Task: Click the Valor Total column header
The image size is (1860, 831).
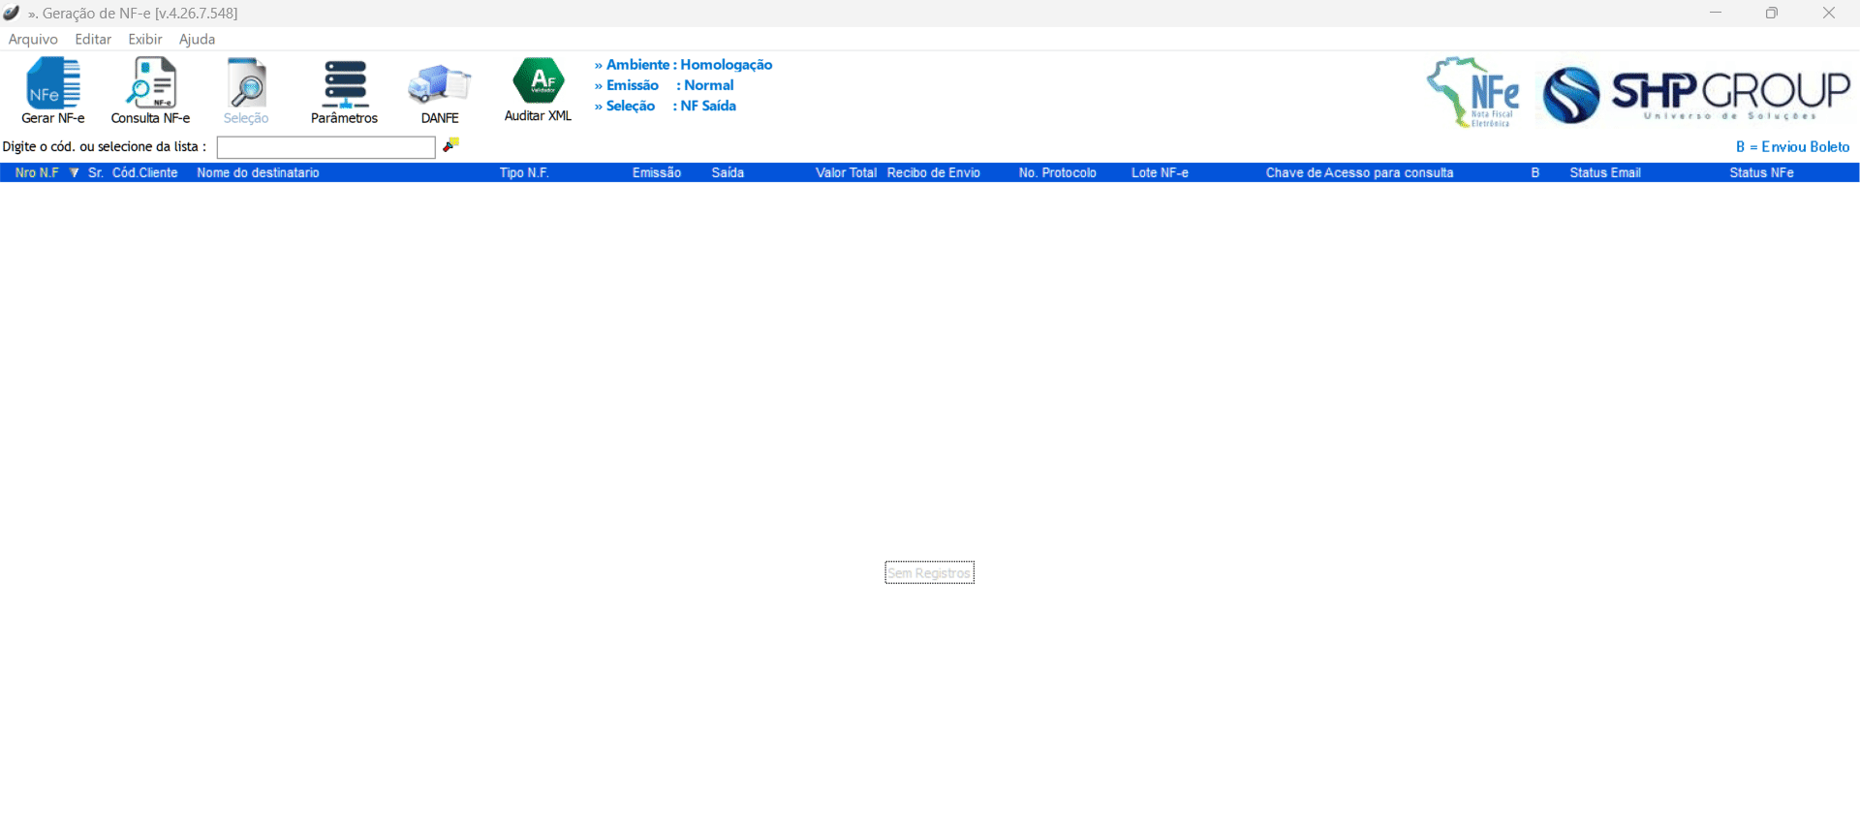Action: (845, 173)
